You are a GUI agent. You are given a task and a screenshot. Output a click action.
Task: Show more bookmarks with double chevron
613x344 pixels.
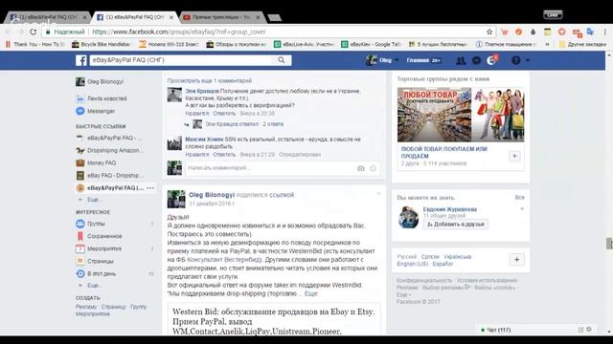547,44
